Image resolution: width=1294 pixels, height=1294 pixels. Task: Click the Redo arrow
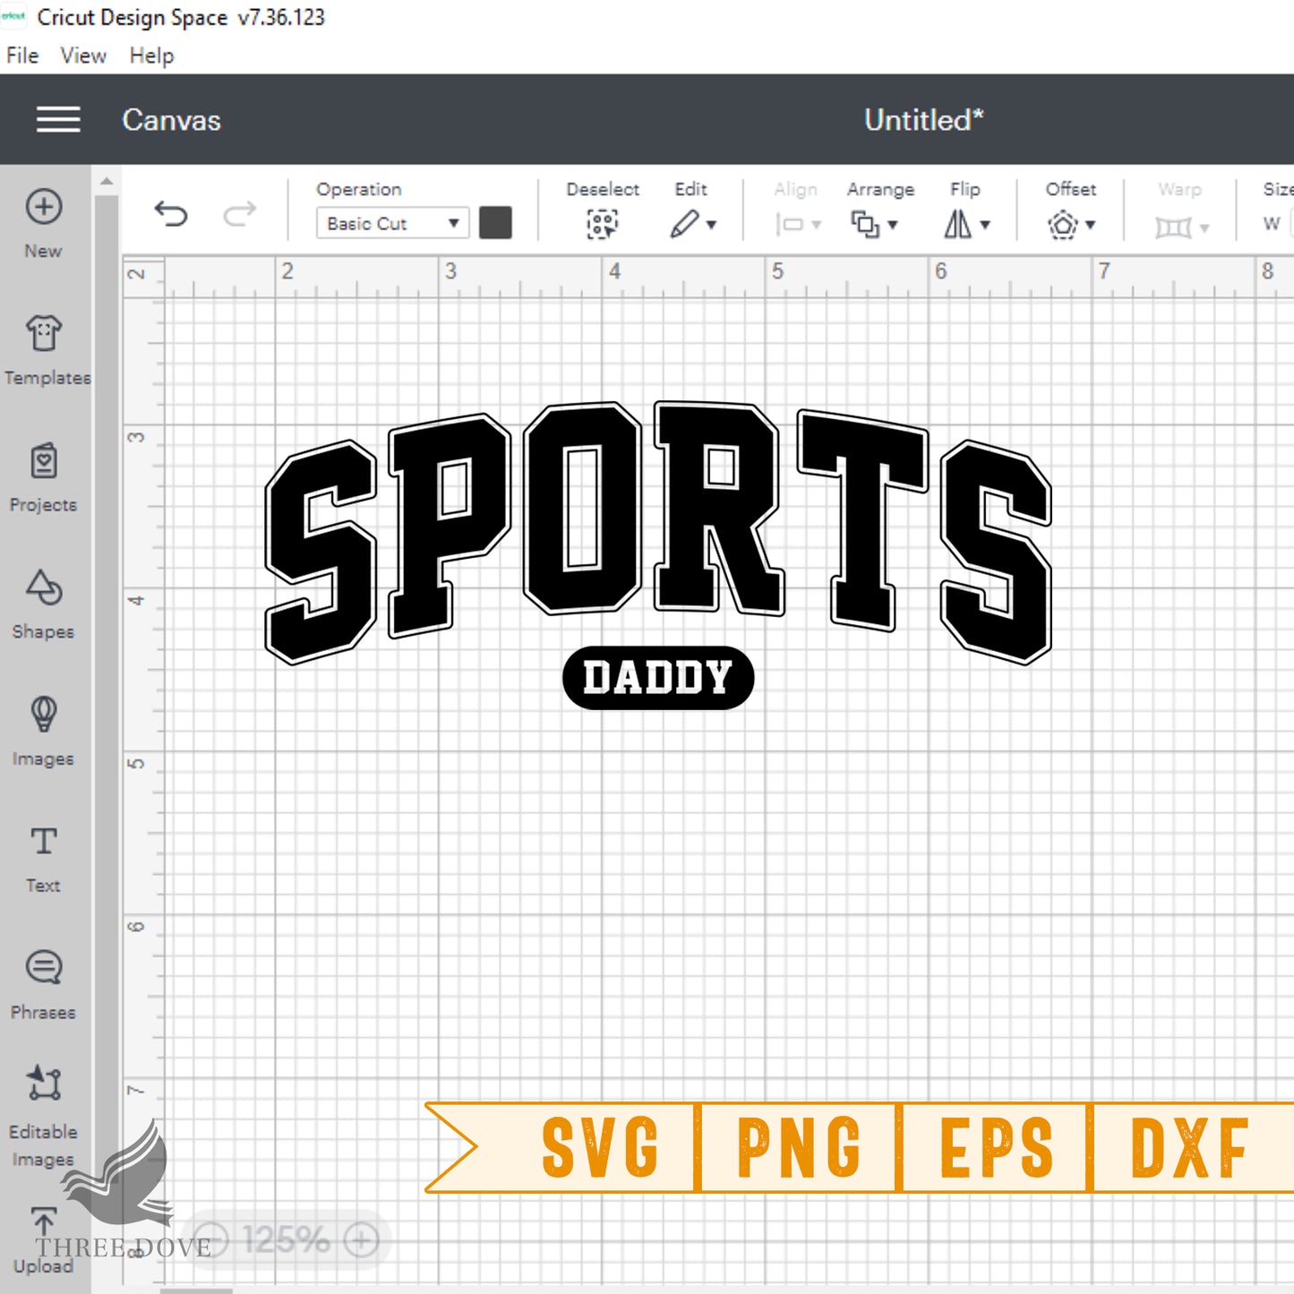click(x=239, y=214)
